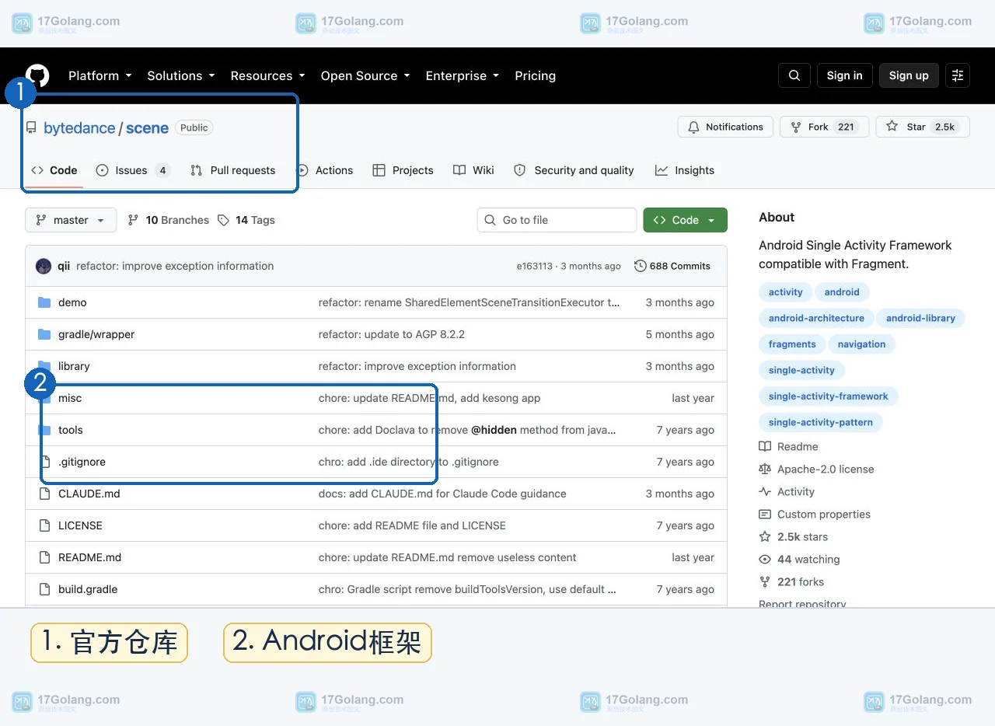Click the star icon in Star button
995x726 pixels.
[x=892, y=127]
